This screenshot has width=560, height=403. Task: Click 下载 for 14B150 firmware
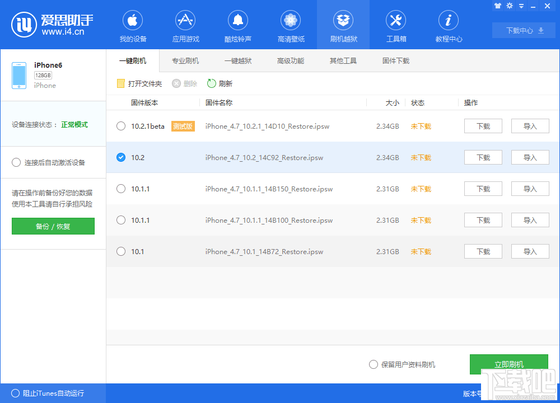tap(483, 189)
